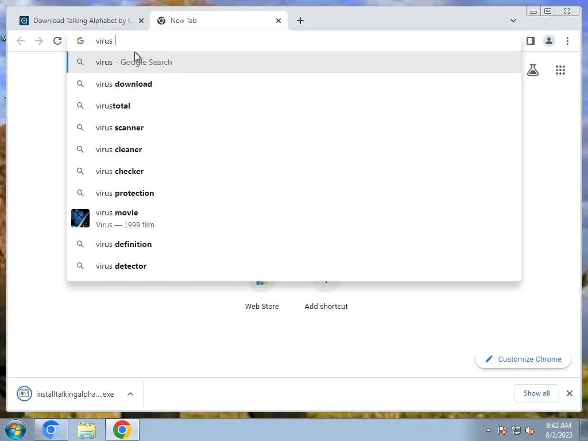This screenshot has width=588, height=441.
Task: Select the 'virus scanner' suggestion
Action: 294,127
